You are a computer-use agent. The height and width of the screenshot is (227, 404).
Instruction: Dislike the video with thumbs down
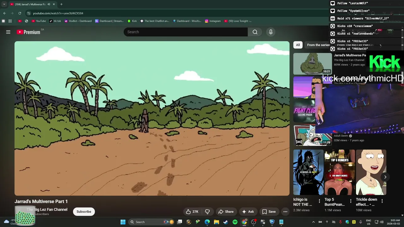click(x=207, y=212)
